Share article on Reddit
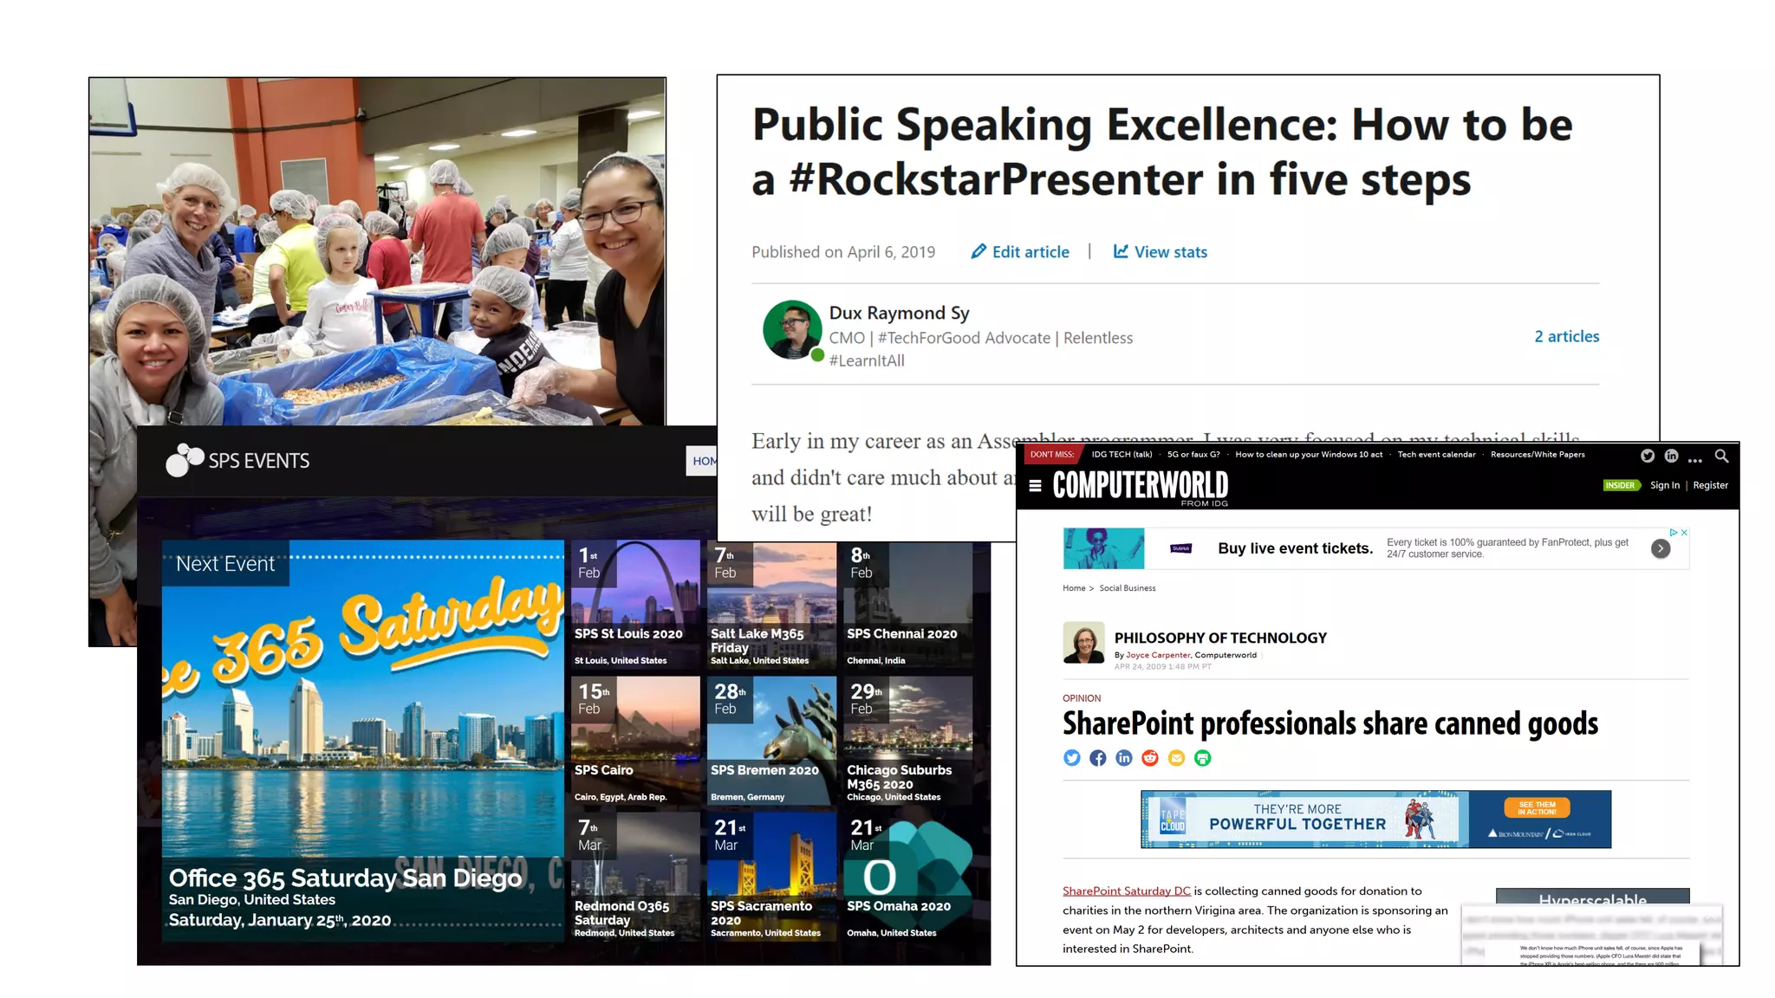This screenshot has height=998, width=1775. pyautogui.click(x=1150, y=758)
